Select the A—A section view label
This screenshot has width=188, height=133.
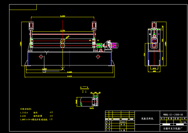[x=84, y=88]
